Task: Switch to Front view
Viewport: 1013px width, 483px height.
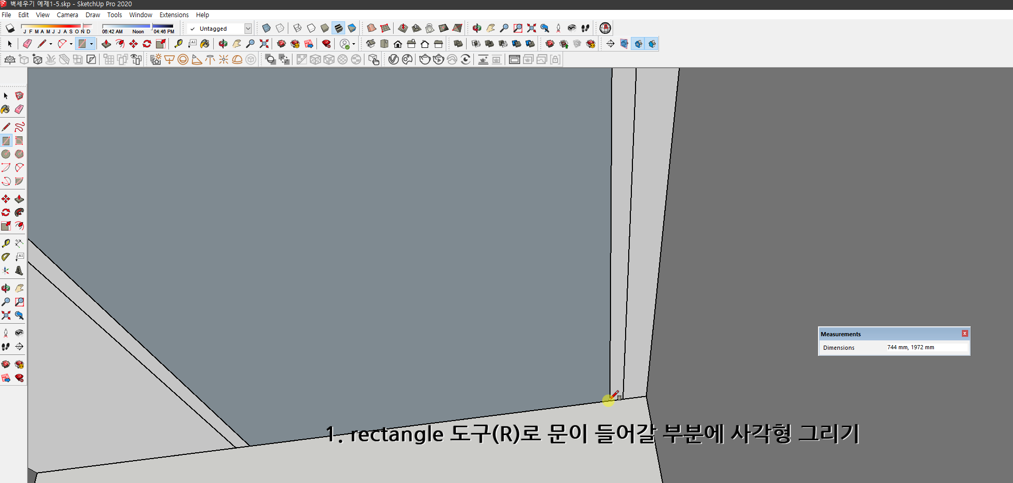Action: tap(398, 44)
